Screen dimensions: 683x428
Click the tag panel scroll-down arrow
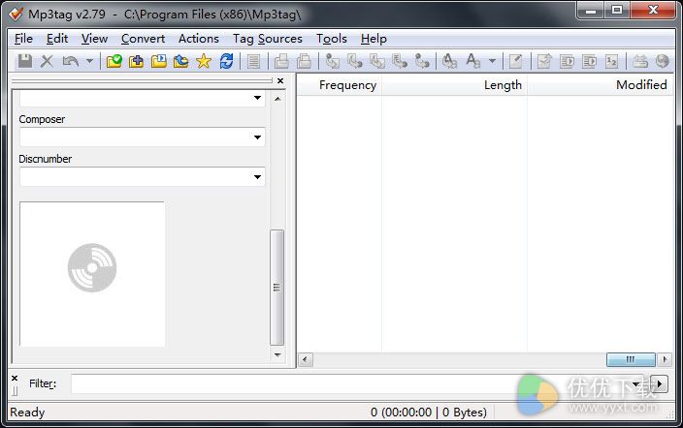277,355
